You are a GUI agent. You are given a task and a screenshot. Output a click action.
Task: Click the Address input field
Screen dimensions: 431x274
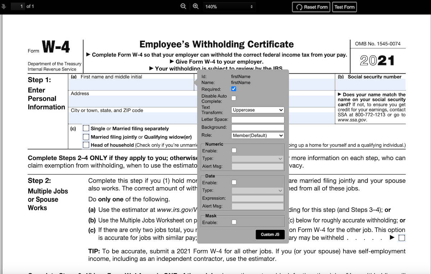click(x=201, y=101)
